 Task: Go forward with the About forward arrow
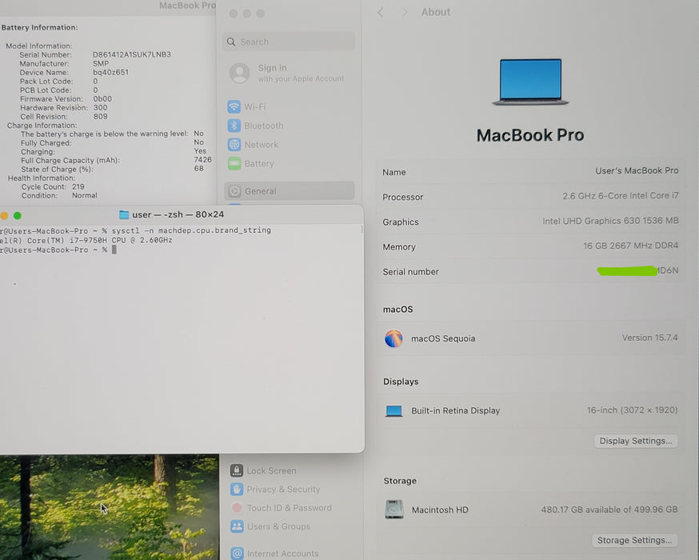(x=405, y=13)
